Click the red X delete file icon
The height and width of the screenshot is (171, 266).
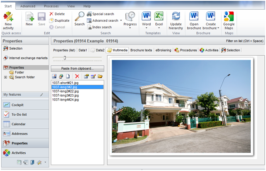[77, 76]
